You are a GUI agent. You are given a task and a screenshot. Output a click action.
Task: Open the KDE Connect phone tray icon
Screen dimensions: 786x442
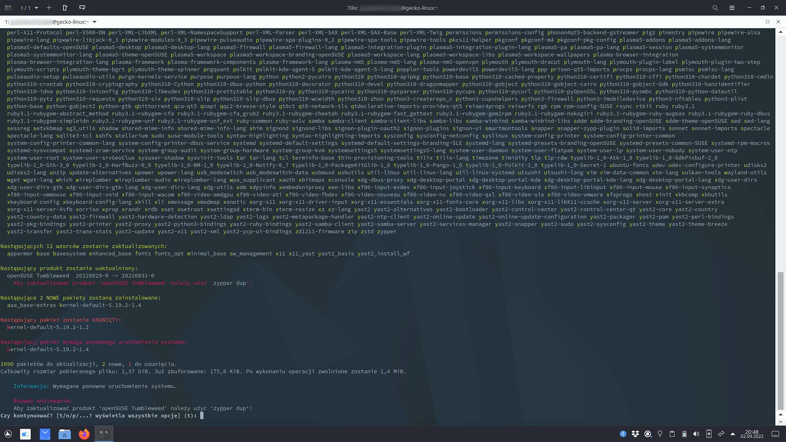pos(709,434)
